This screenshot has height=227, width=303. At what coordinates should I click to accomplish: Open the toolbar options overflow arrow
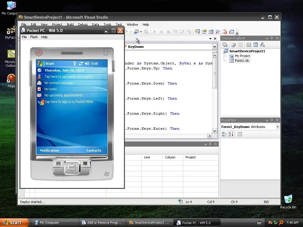click(237, 33)
